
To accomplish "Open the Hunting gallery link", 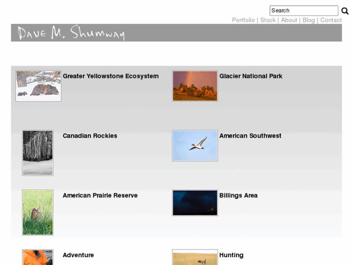I will (x=231, y=255).
